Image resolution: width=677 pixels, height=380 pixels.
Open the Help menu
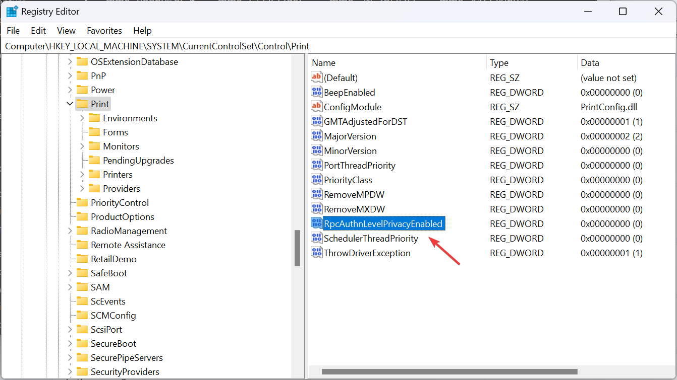pos(142,31)
